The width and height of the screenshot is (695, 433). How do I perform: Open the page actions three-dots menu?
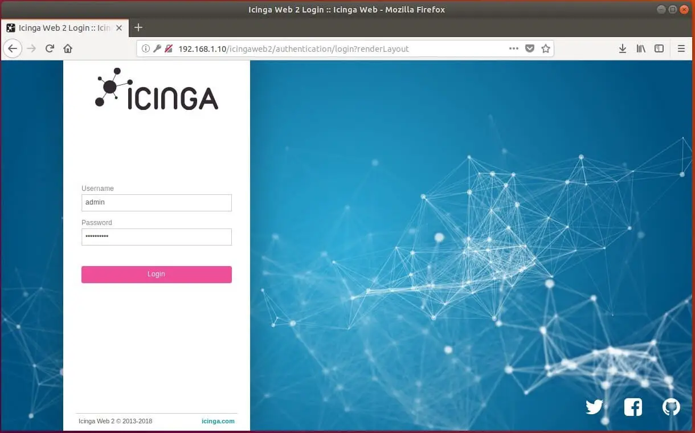tap(514, 48)
